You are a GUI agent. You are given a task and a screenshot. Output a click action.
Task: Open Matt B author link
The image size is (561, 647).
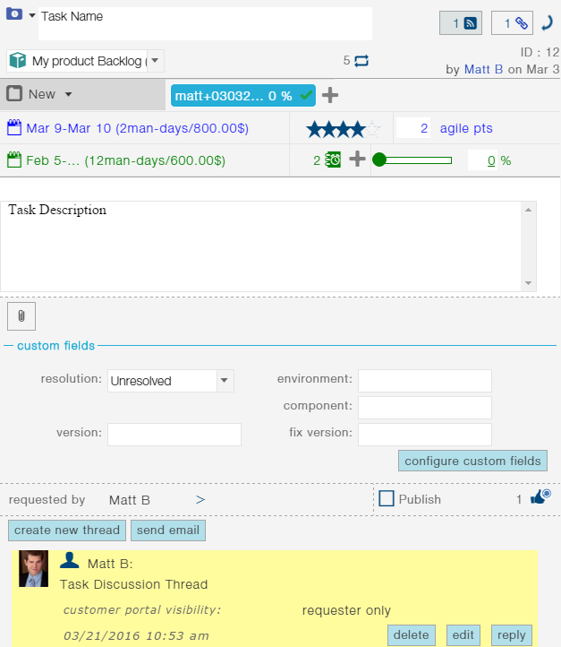pyautogui.click(x=483, y=69)
